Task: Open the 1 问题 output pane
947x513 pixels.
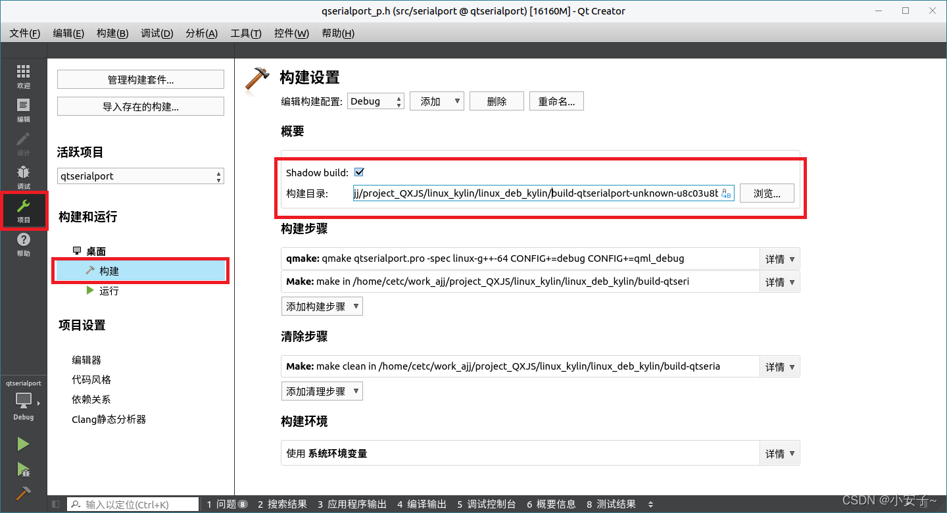Action: point(227,504)
